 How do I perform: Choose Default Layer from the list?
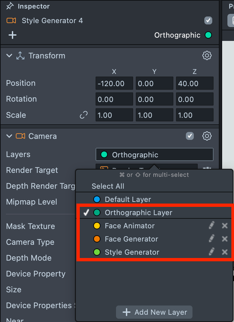click(128, 199)
